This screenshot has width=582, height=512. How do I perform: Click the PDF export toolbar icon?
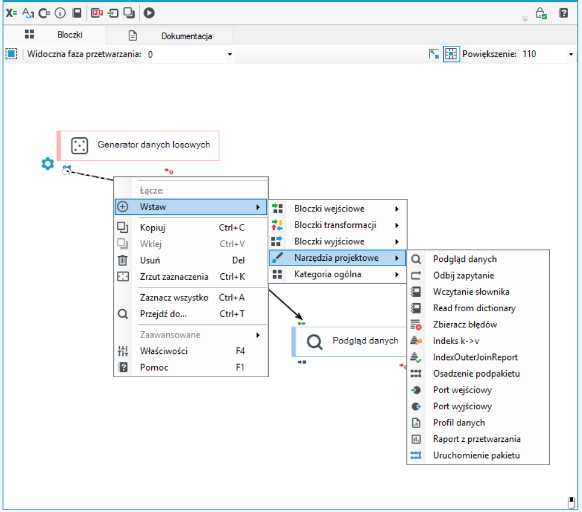pos(97,13)
